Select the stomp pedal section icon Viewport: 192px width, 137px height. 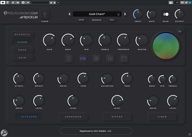tap(69, 59)
